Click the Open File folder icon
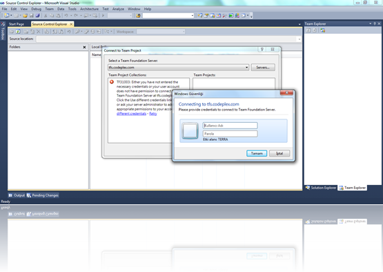 [x=25, y=16]
